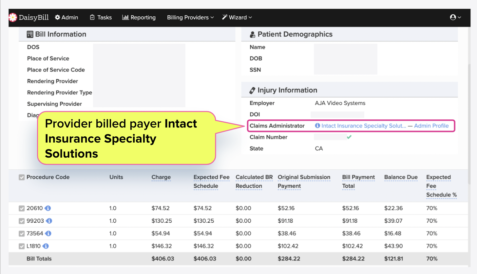
Task: Click the Charge column header
Action: point(161,177)
